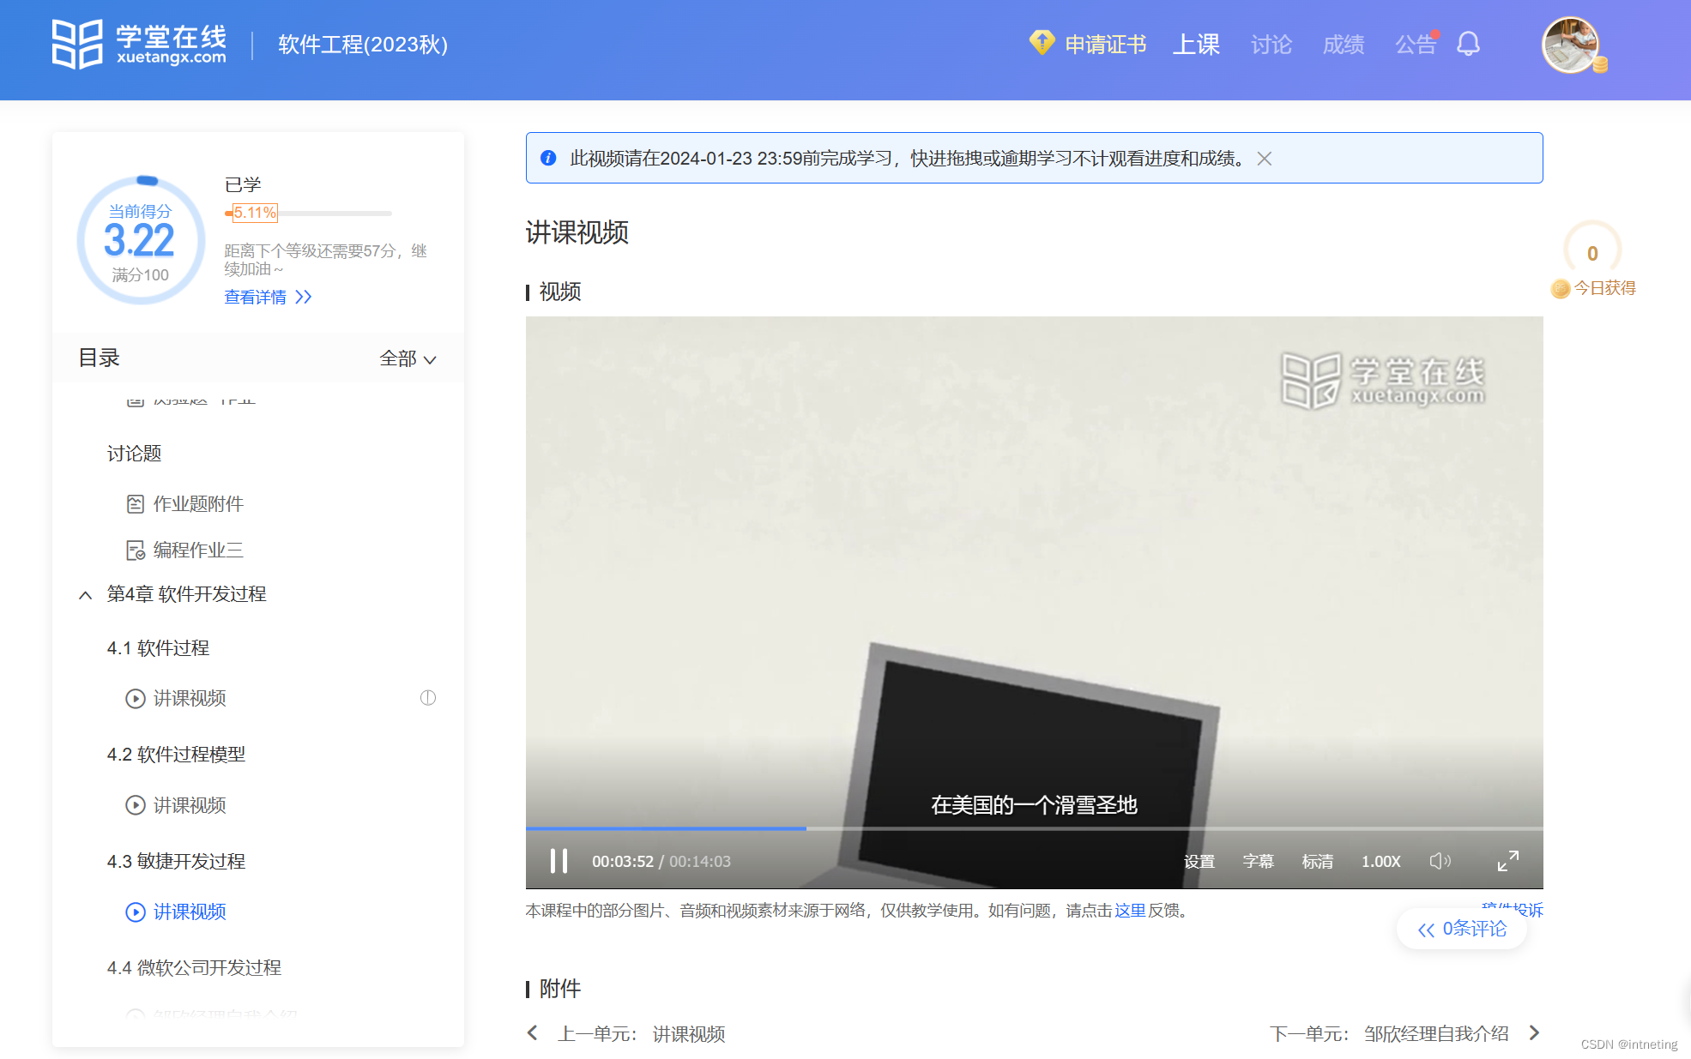Click the xuetangx.com logo

(139, 45)
